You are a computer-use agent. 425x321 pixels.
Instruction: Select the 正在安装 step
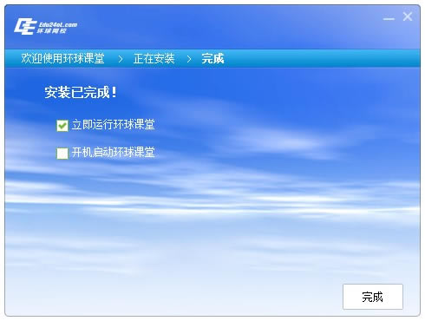[154, 59]
